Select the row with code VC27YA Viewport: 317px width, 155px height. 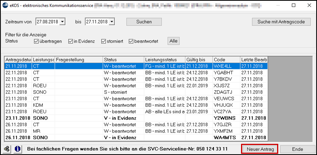point(136,111)
